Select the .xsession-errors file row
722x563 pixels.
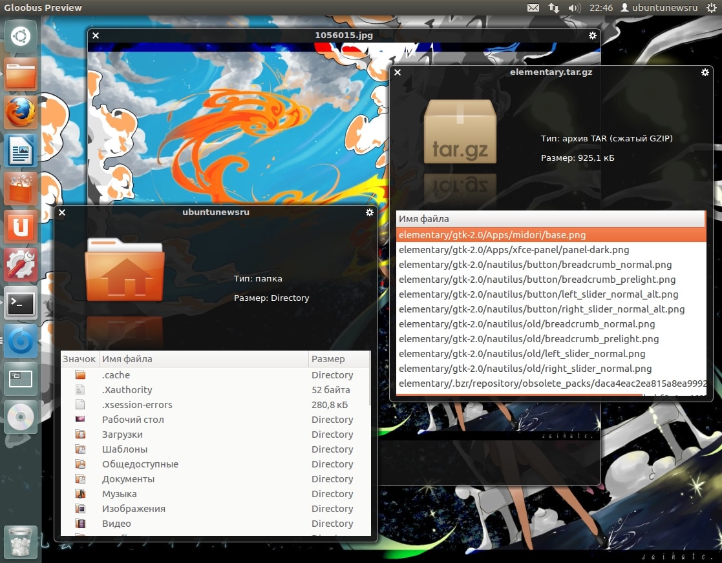tap(215, 405)
